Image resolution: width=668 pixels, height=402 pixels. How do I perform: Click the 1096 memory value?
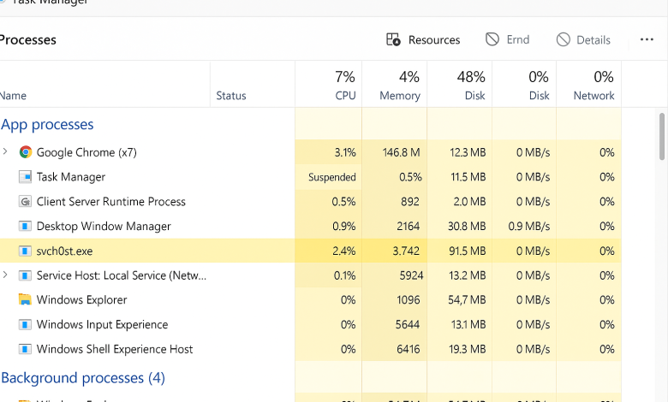click(409, 300)
